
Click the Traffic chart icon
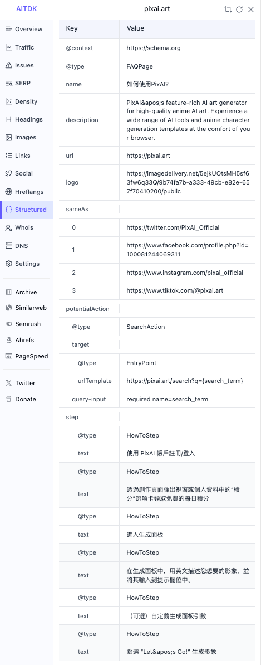coord(8,47)
